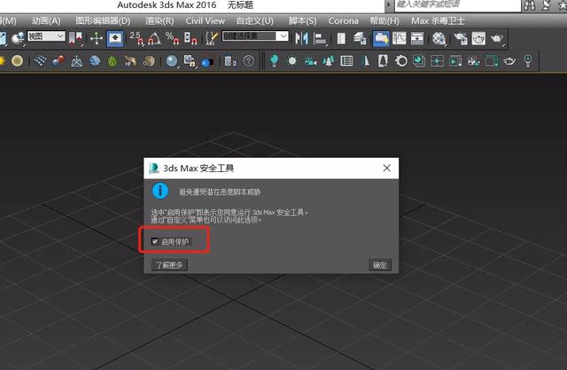The width and height of the screenshot is (567, 370).
Task: Toggle the 2.5 snaps magnet icon
Action: click(136, 38)
